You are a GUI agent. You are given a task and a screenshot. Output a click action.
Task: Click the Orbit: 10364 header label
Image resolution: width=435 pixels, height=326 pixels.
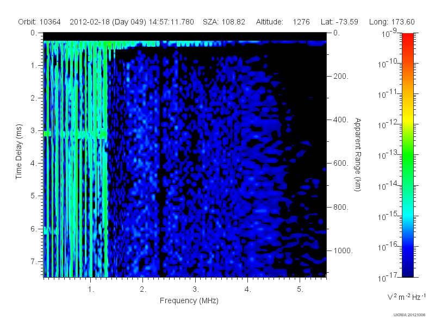(39, 22)
